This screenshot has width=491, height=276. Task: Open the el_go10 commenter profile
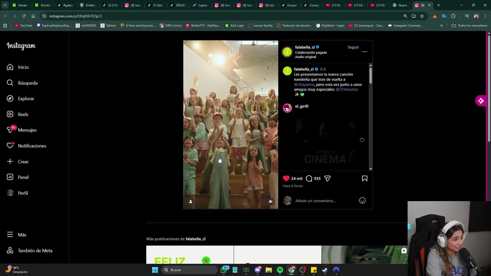[x=302, y=106]
